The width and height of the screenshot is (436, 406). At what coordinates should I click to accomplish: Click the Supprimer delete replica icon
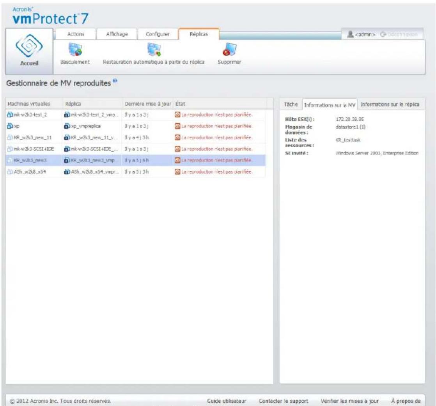[x=229, y=49]
